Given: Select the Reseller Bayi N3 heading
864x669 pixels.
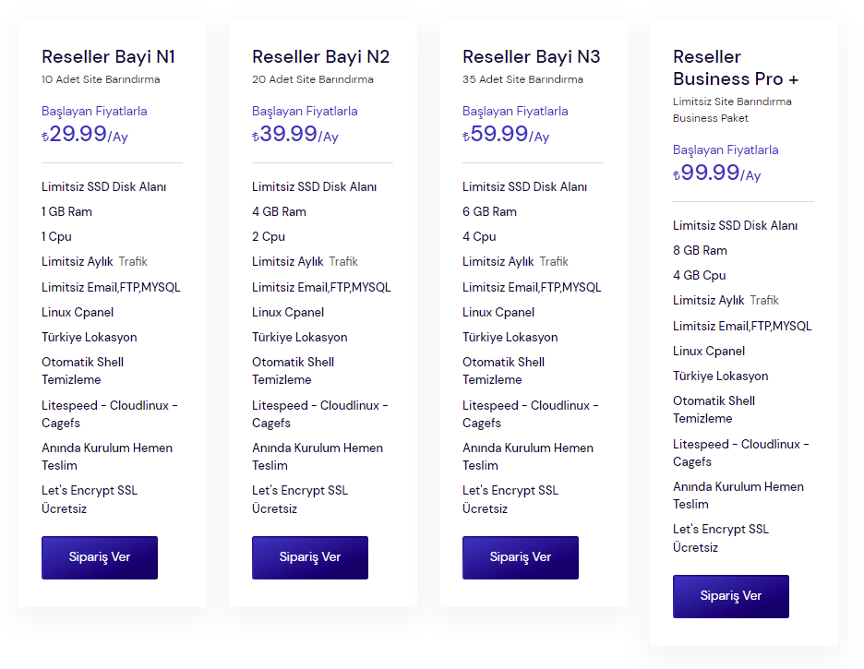Looking at the screenshot, I should (x=531, y=56).
